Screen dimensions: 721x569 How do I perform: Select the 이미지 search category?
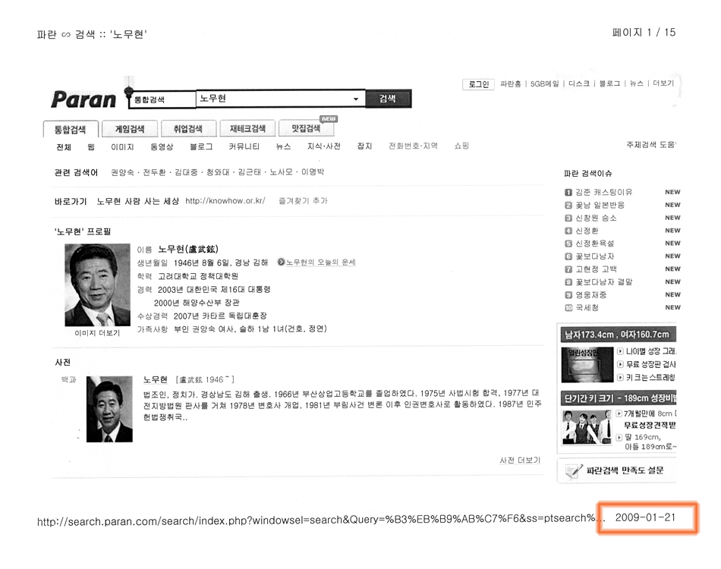point(122,146)
